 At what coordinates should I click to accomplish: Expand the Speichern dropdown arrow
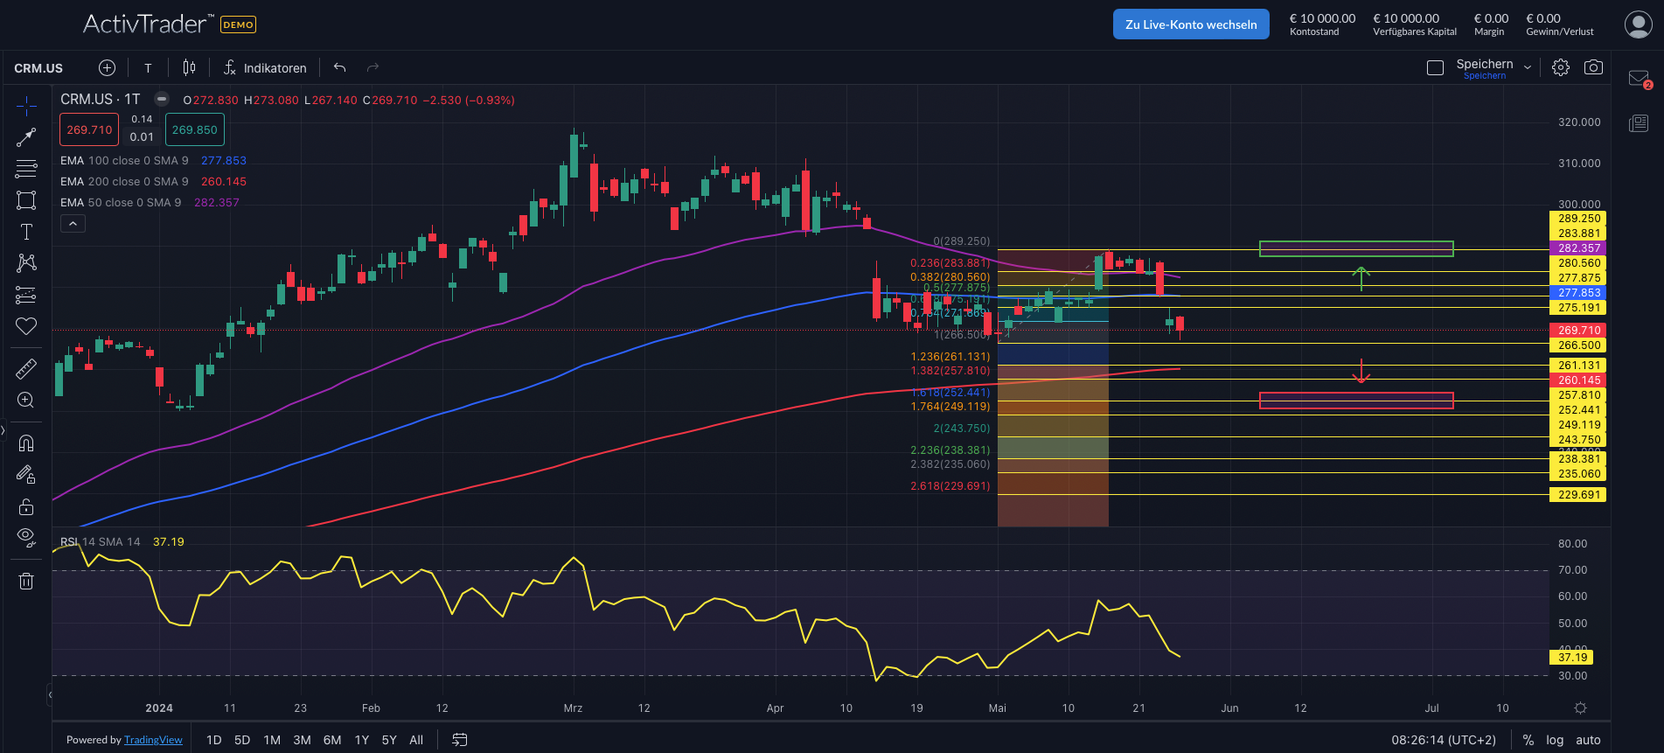(1528, 68)
